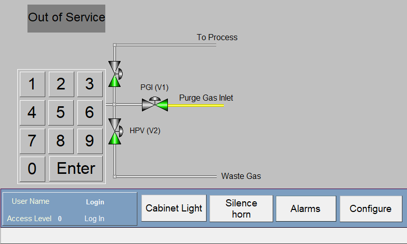Screen dimensions: 407x244
Task: Select the process valve below To Process line
Action: click(115, 74)
